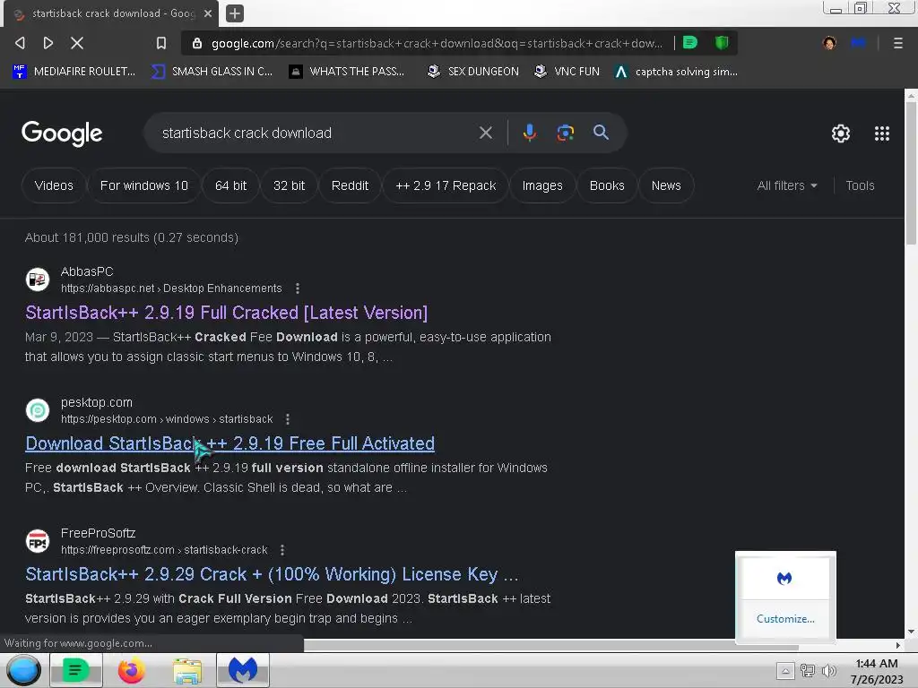Start voice search with the microphone icon

coord(529,133)
